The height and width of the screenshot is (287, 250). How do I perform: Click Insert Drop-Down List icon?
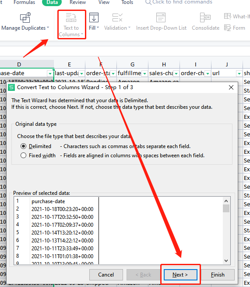(161, 17)
